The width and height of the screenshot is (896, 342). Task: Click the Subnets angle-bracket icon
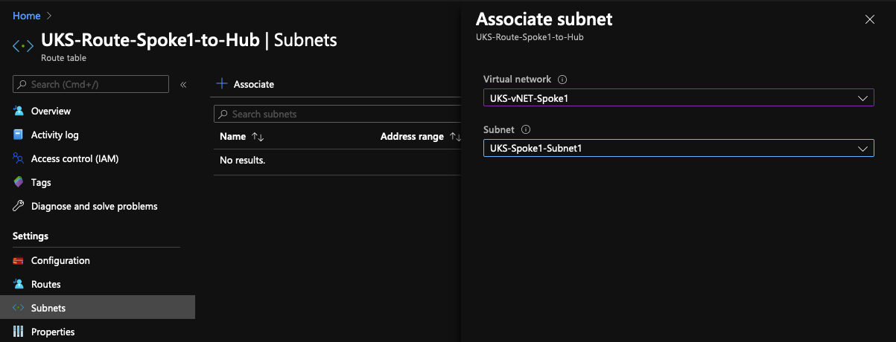19,308
